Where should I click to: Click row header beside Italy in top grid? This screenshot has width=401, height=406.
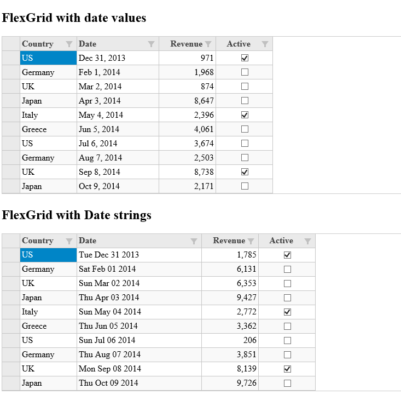10,115
